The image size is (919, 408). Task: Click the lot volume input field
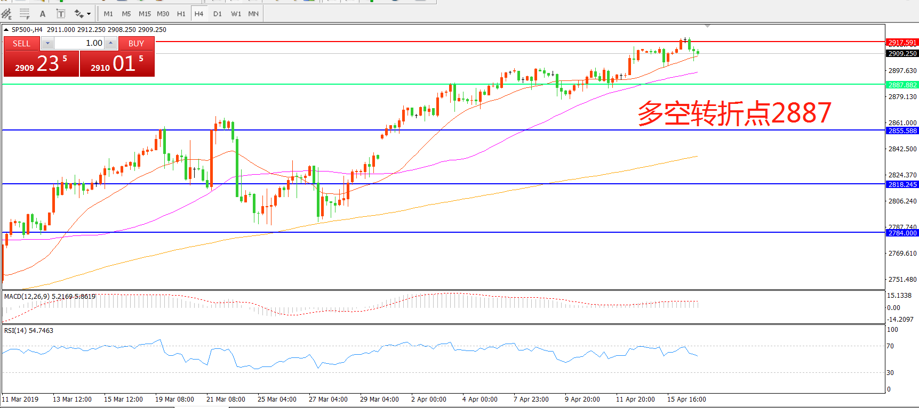click(79, 43)
